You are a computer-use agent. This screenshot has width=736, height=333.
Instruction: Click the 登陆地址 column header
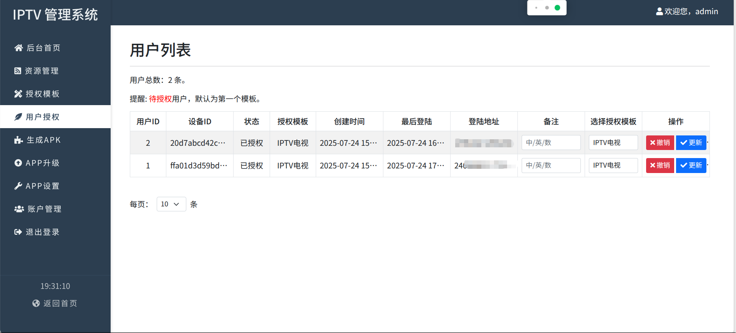[484, 121]
